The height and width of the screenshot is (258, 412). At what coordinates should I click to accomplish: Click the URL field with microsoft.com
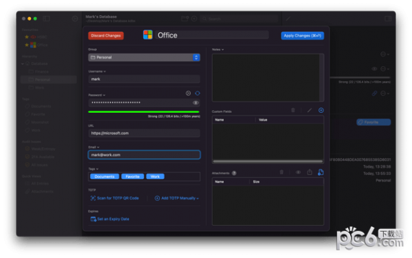tap(144, 133)
